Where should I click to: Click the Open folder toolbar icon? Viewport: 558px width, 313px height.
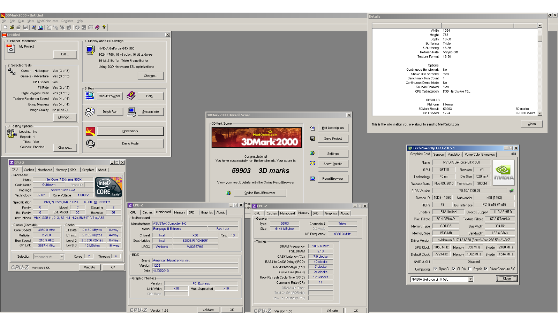tap(12, 27)
